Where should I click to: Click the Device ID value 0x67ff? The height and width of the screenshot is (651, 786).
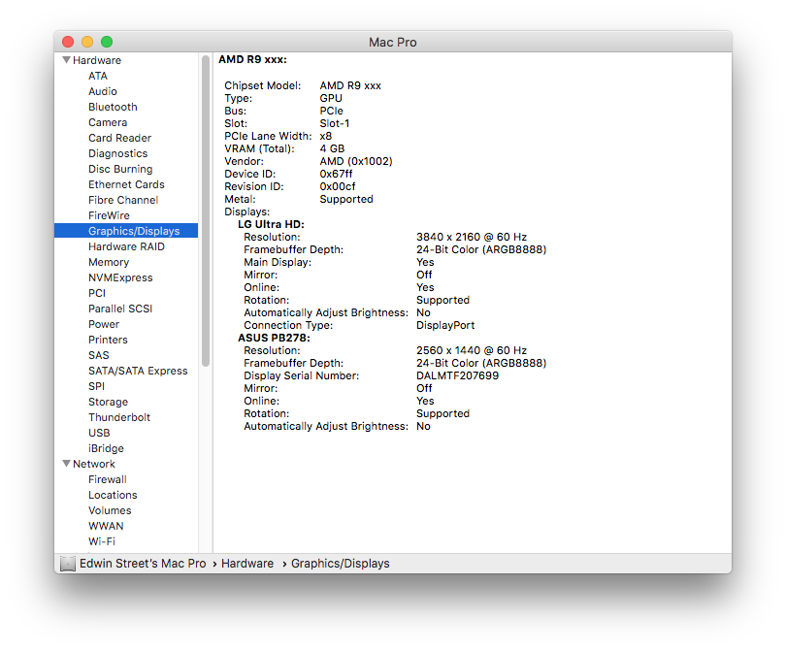pyautogui.click(x=336, y=174)
